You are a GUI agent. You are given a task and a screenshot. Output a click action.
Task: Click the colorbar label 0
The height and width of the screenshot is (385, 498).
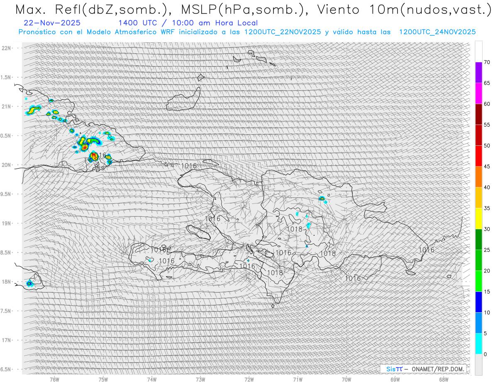tap(486, 354)
